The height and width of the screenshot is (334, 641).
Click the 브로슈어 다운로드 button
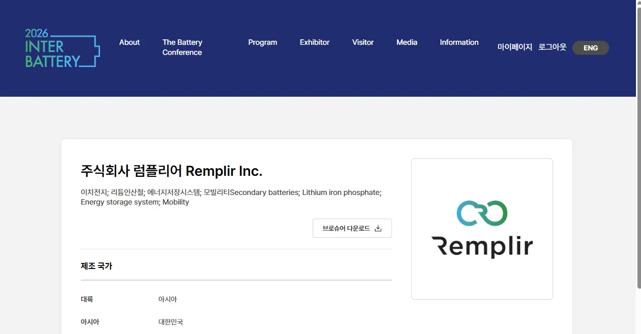pyautogui.click(x=352, y=228)
